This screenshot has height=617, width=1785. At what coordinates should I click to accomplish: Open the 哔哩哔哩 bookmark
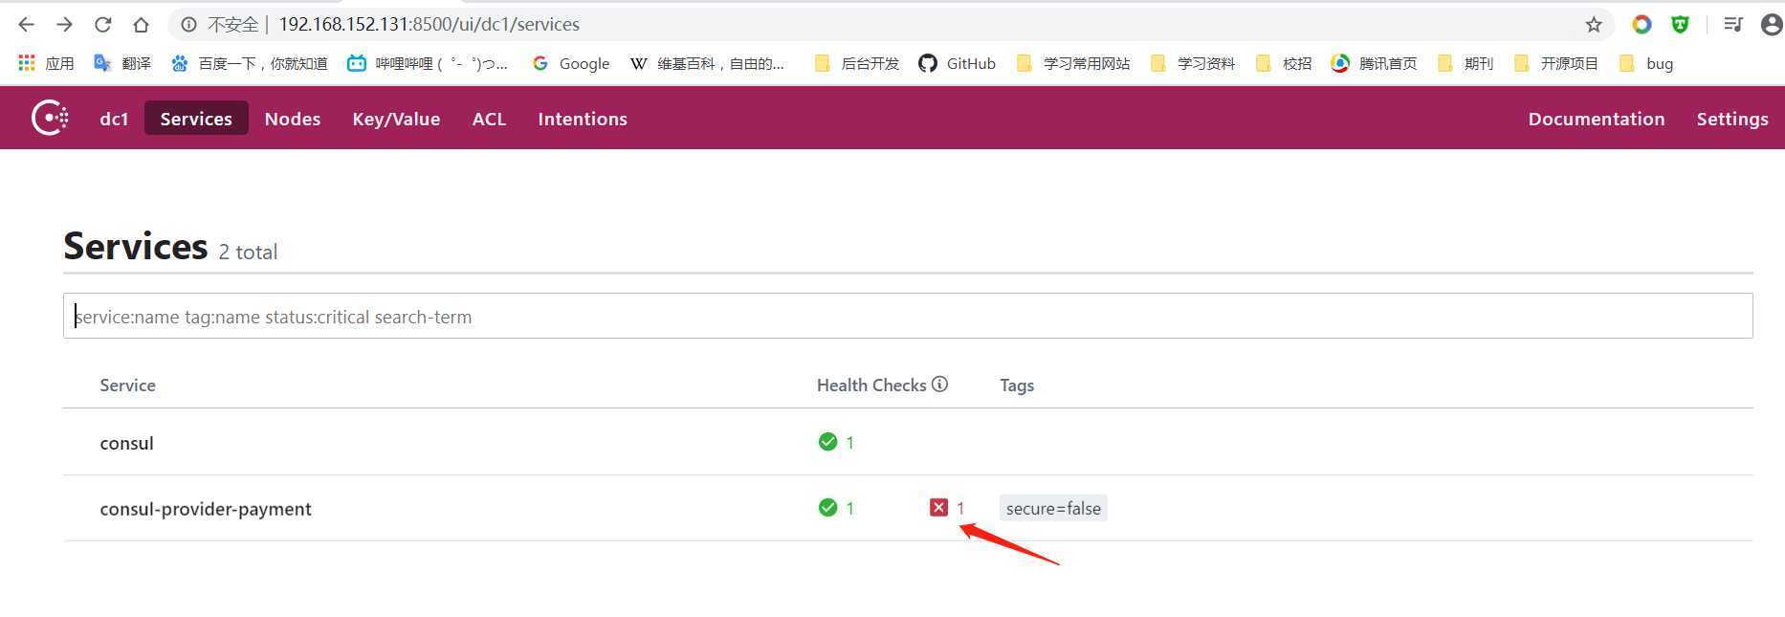tap(428, 63)
